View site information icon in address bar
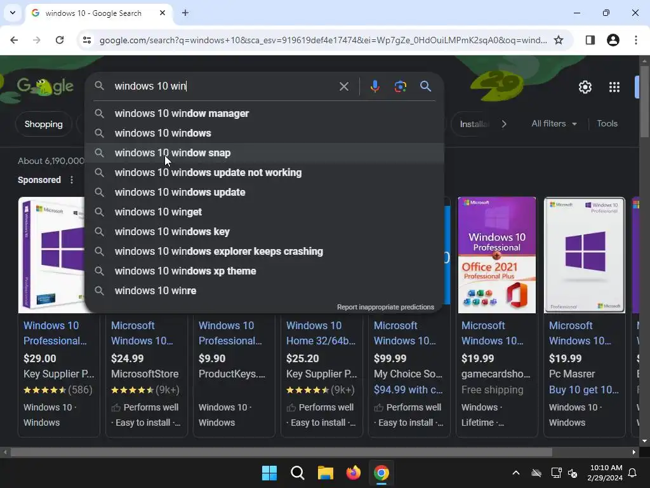650x488 pixels. (x=86, y=40)
